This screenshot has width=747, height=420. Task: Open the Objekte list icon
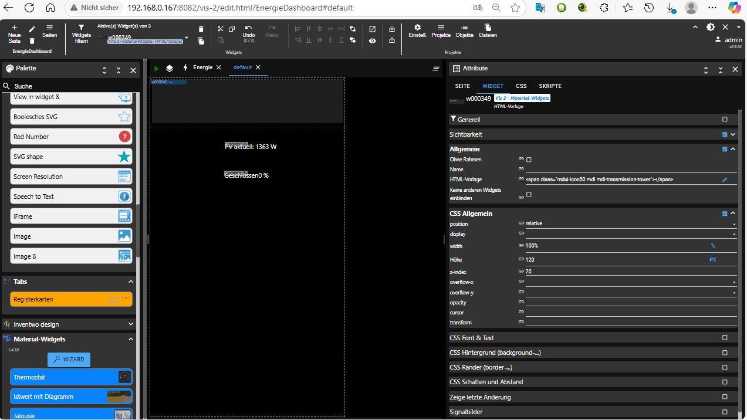coord(464,28)
